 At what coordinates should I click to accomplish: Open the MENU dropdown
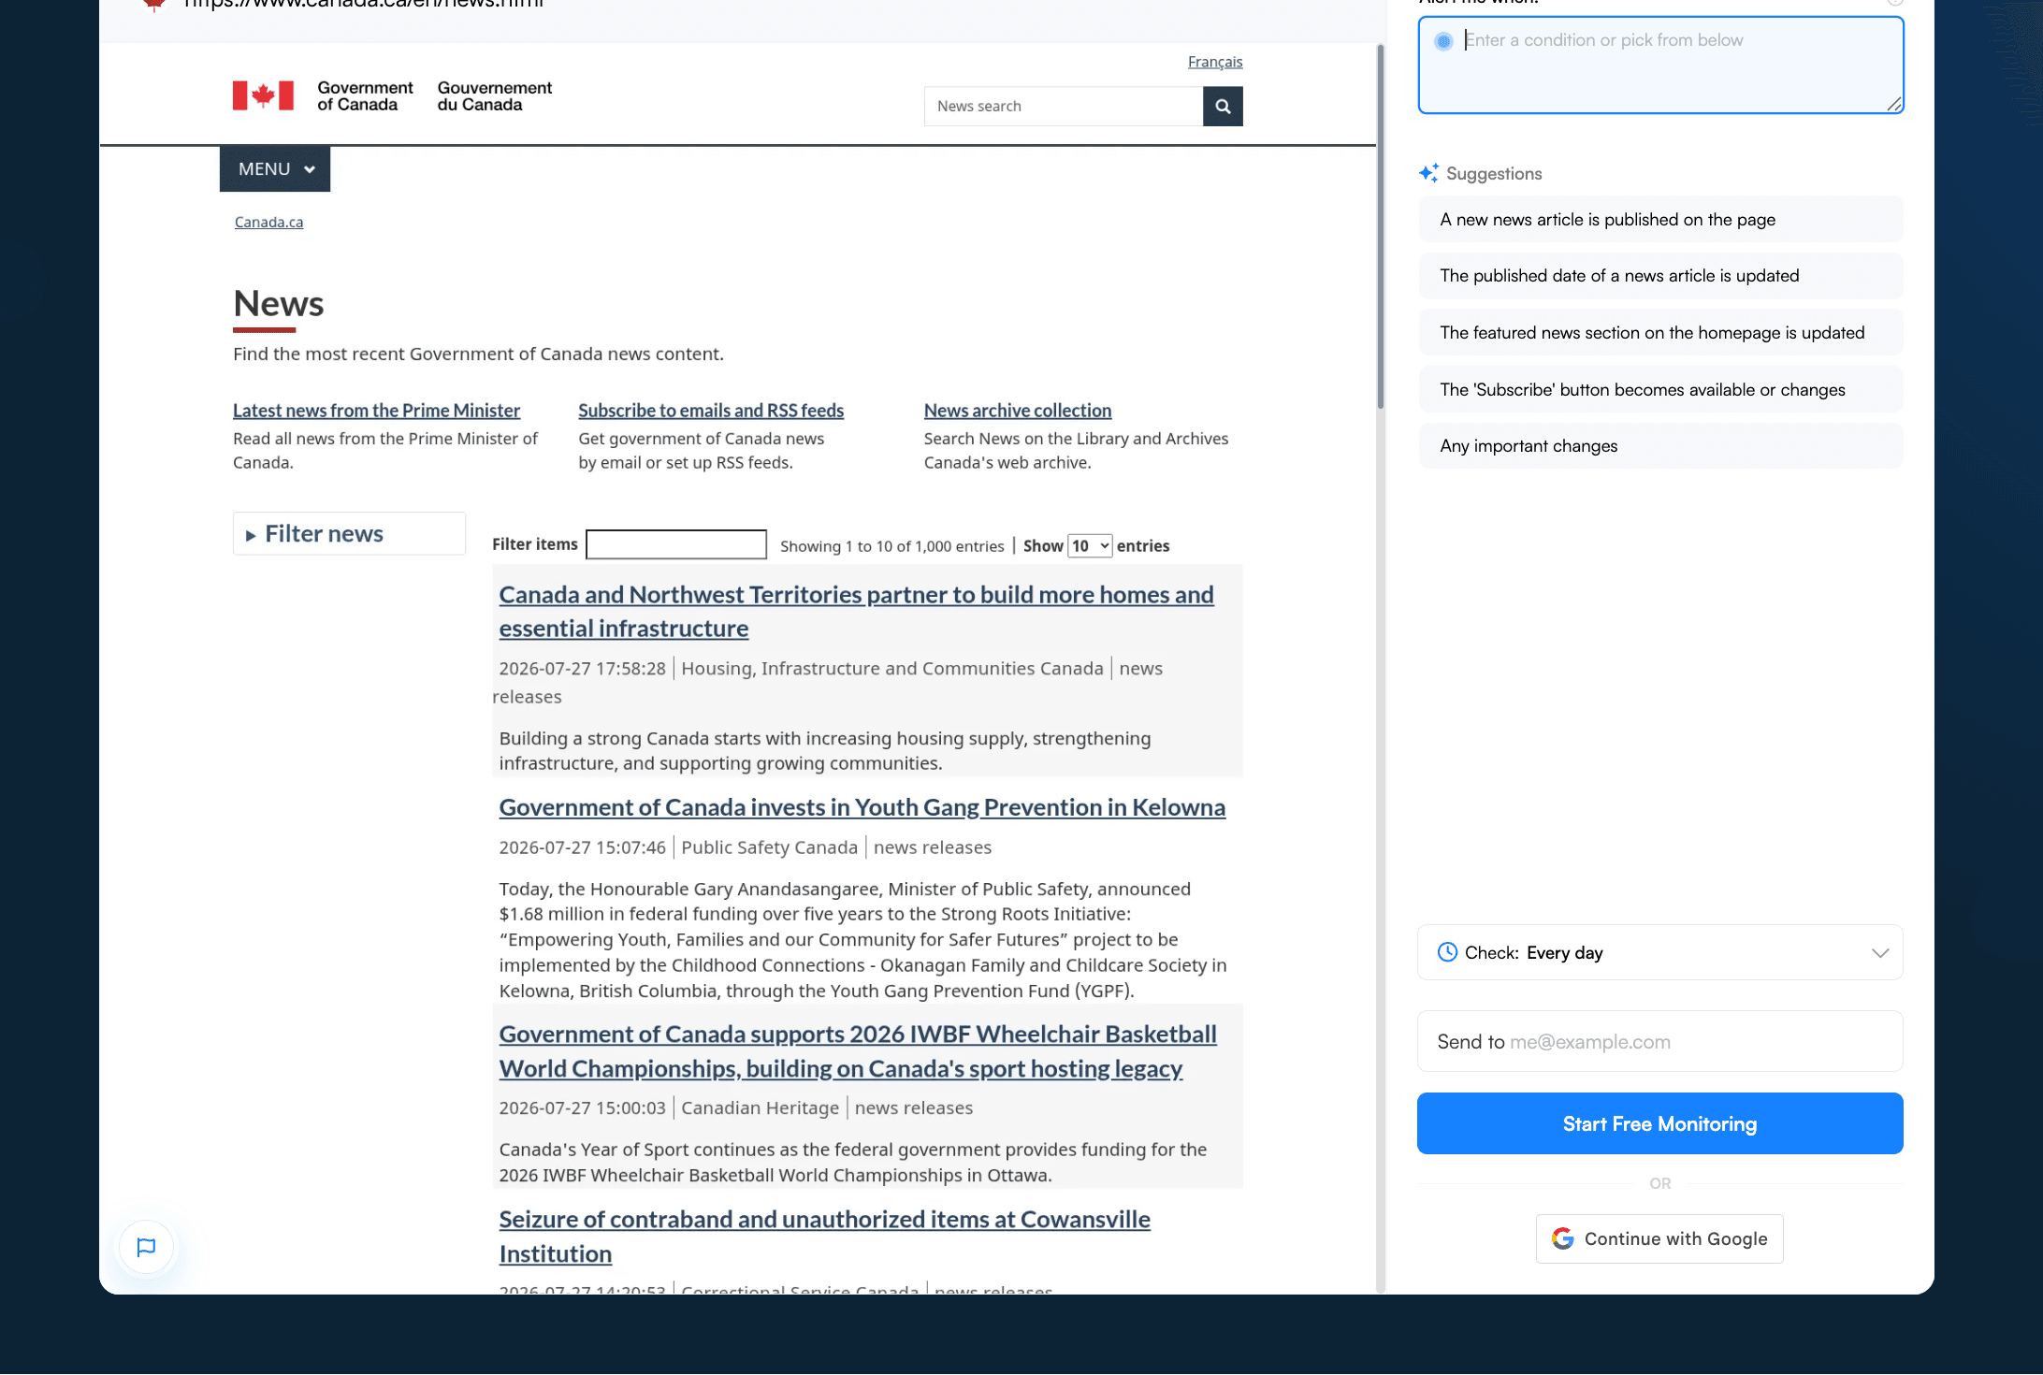[275, 169]
